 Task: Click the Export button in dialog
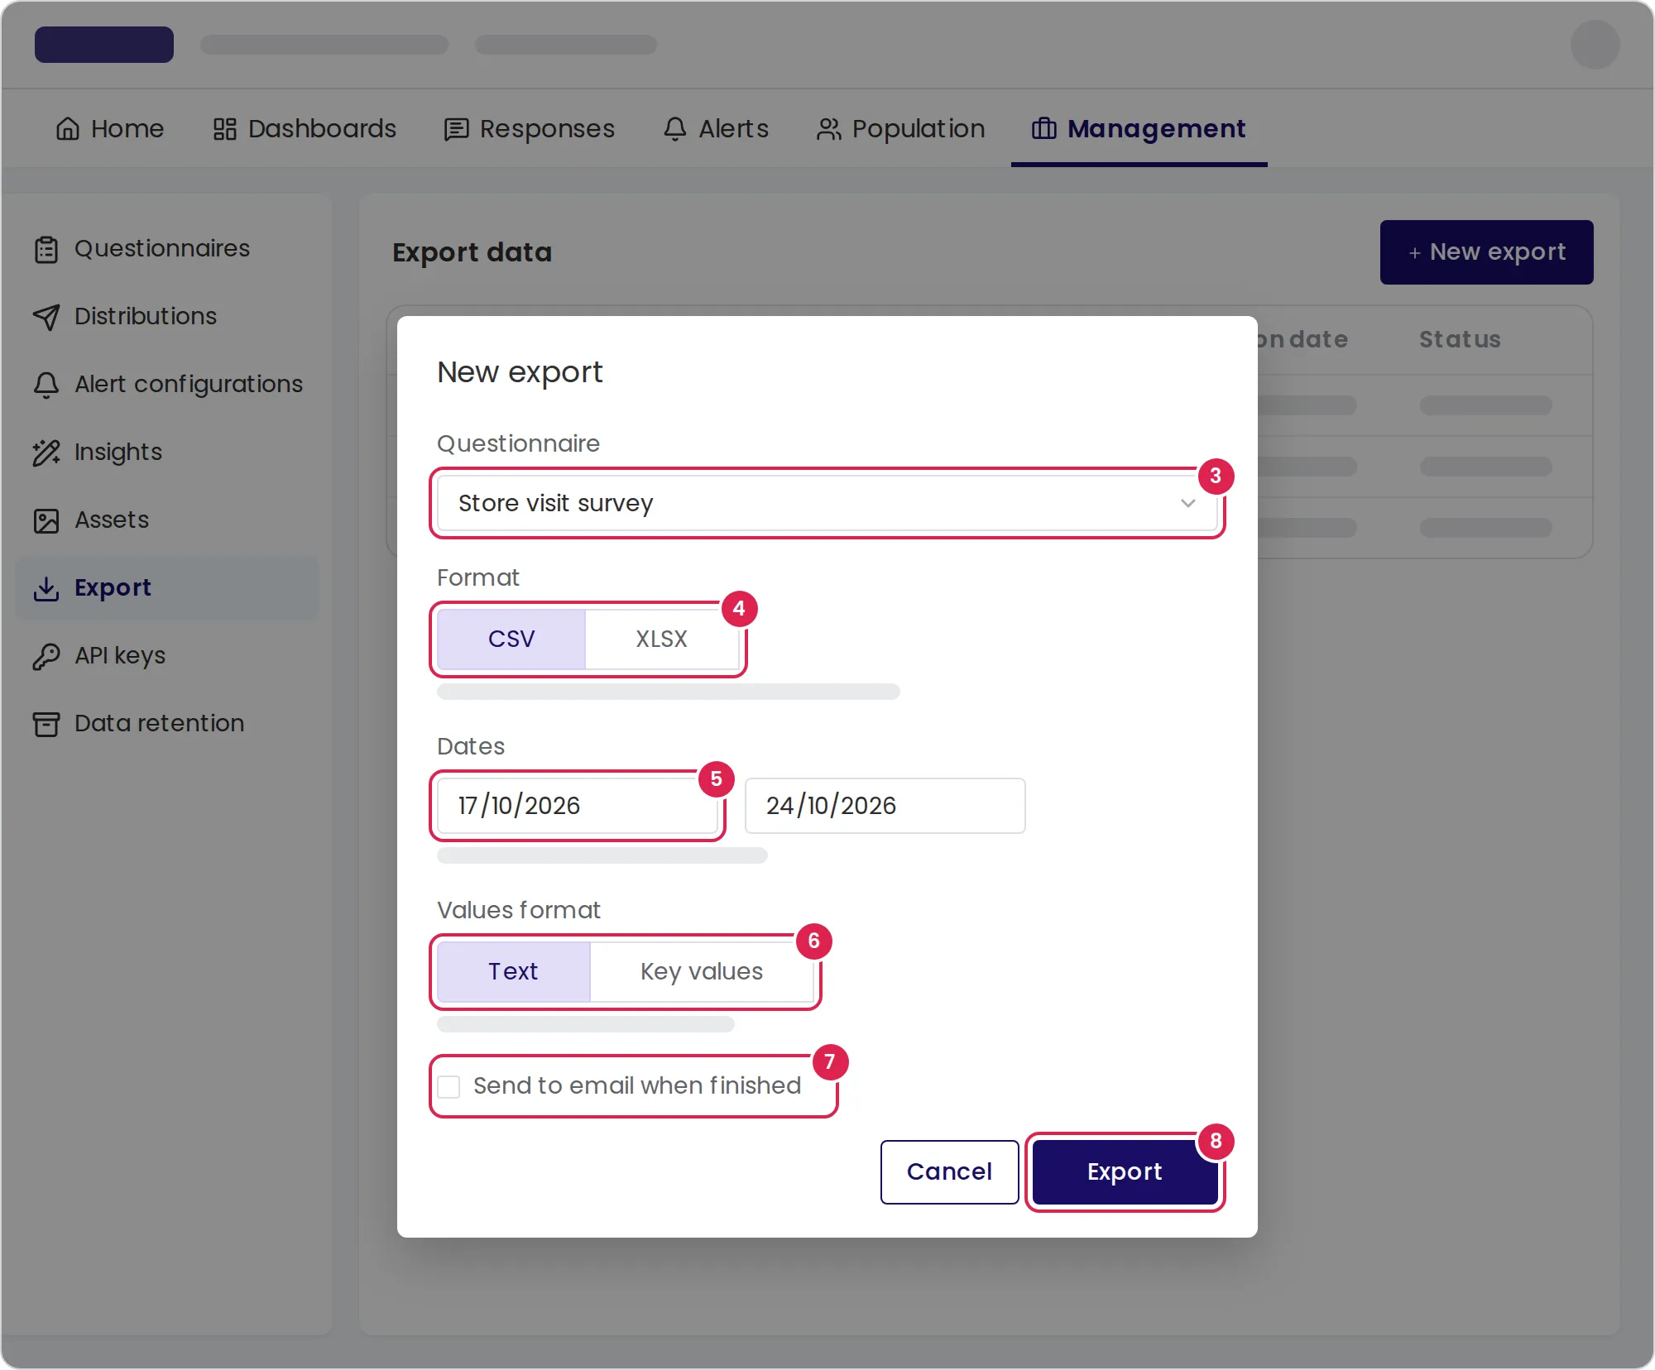click(x=1125, y=1171)
